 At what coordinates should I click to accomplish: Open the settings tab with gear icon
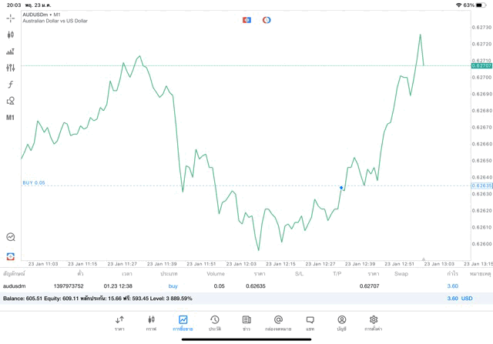click(x=373, y=323)
